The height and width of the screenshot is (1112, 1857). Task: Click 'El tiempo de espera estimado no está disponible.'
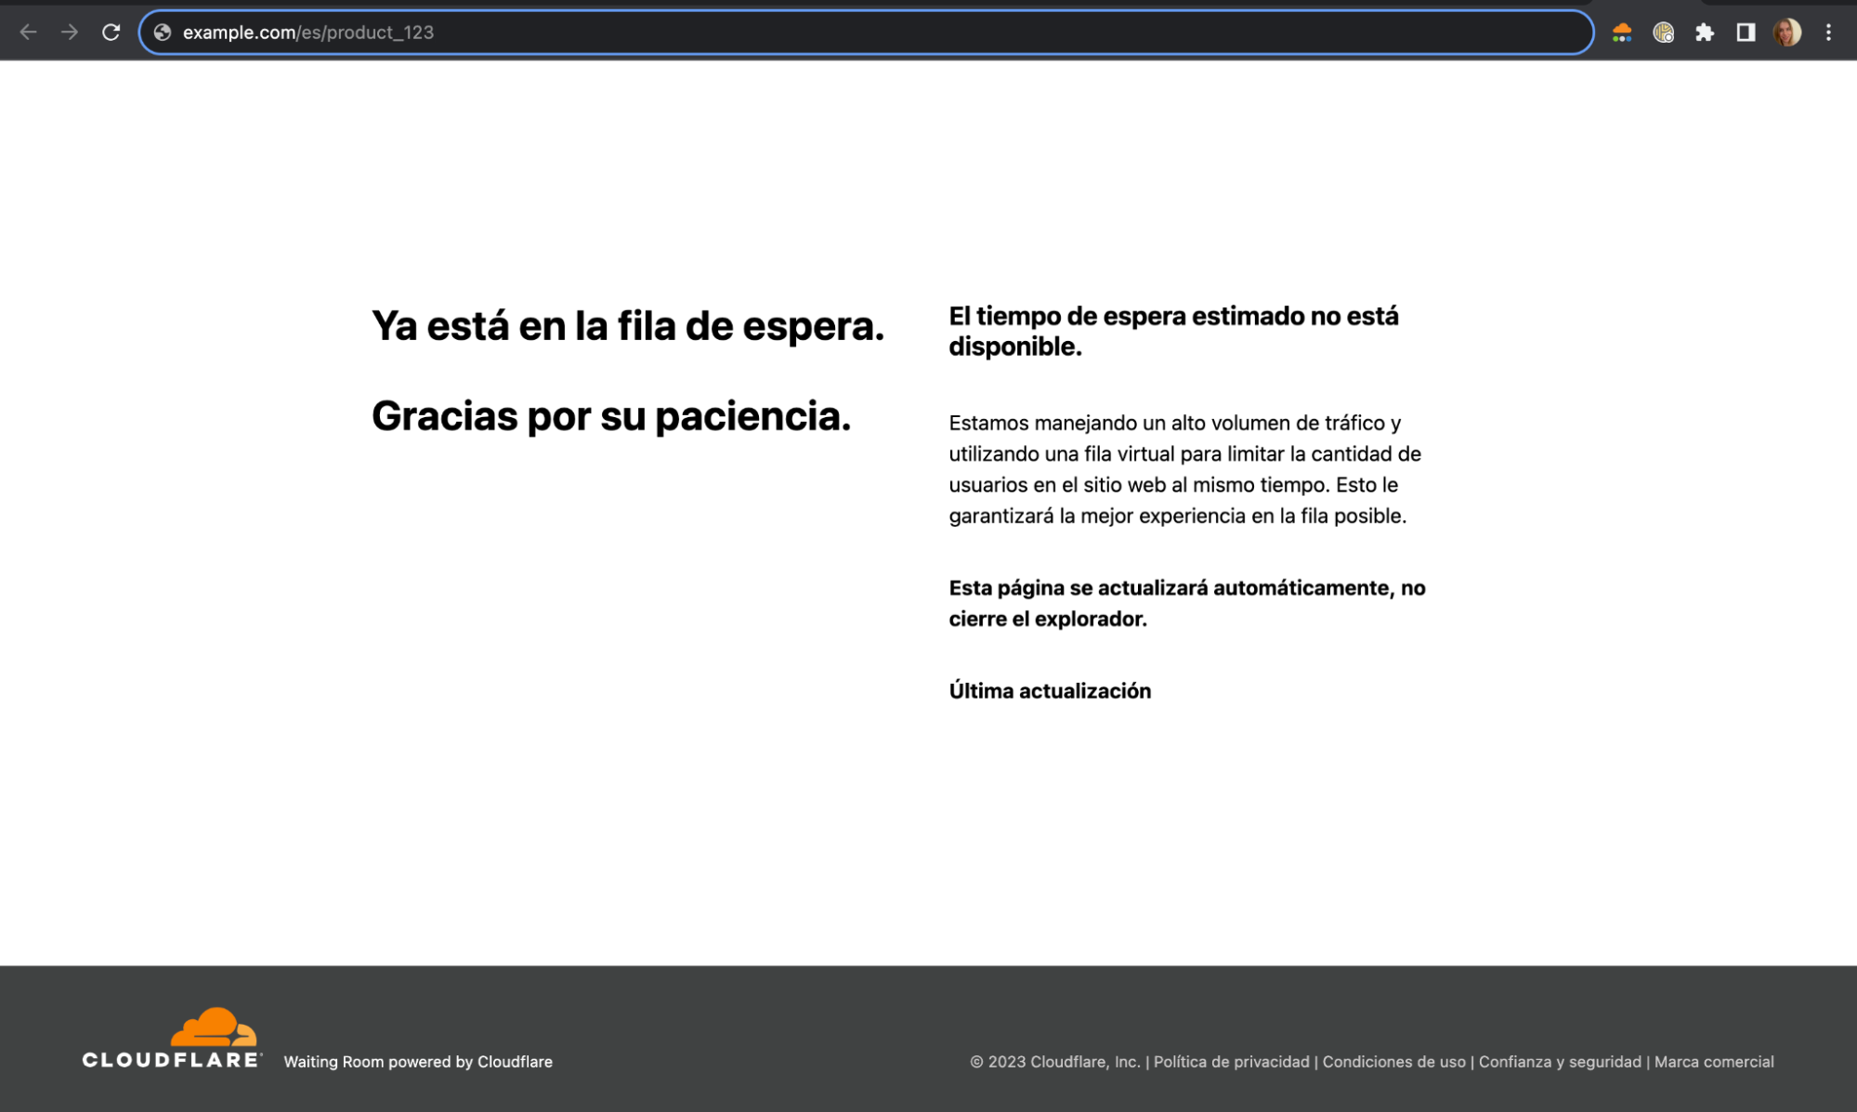pyautogui.click(x=1173, y=331)
